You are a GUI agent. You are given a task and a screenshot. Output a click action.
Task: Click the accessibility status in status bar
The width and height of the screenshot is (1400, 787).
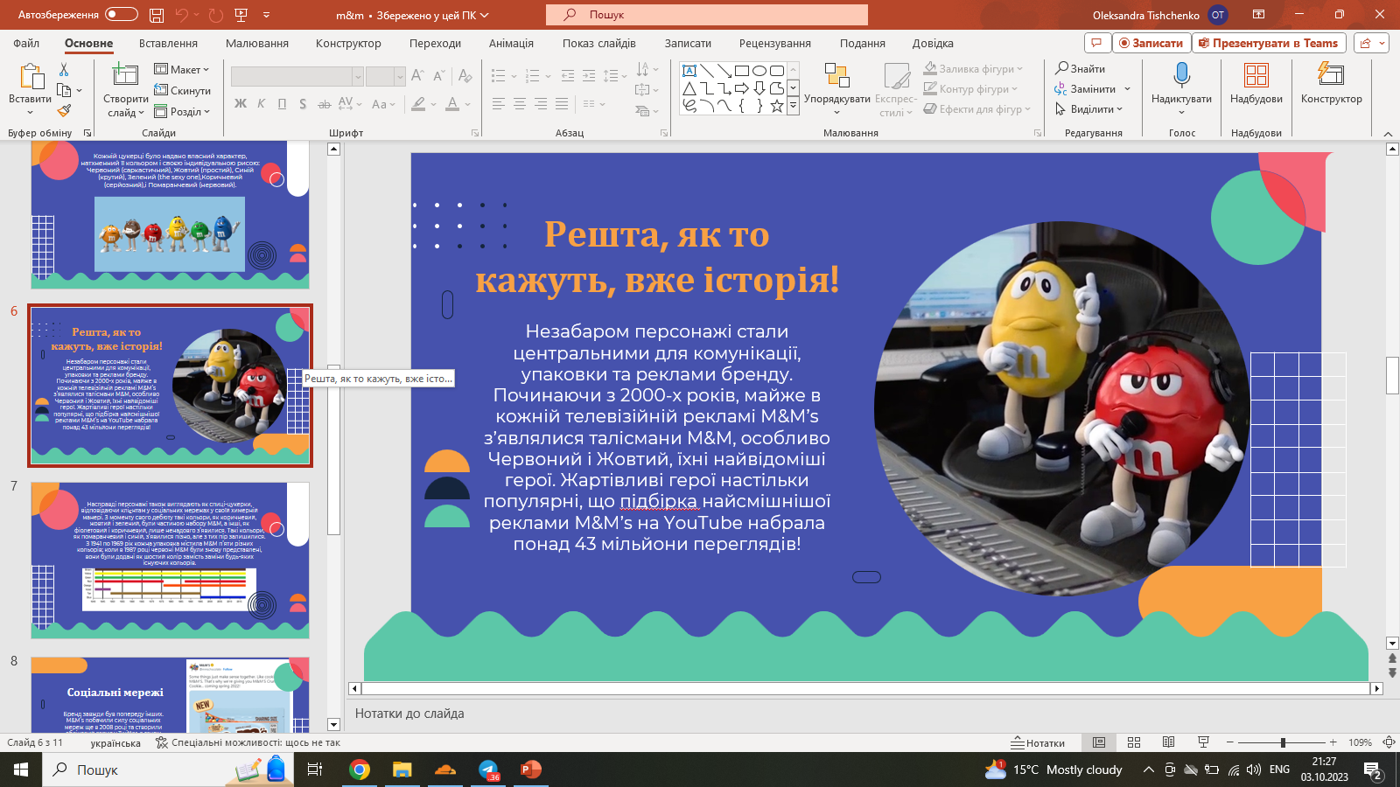pyautogui.click(x=248, y=742)
